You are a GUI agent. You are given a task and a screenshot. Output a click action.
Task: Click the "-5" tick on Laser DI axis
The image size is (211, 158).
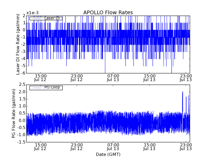(x=23, y=66)
